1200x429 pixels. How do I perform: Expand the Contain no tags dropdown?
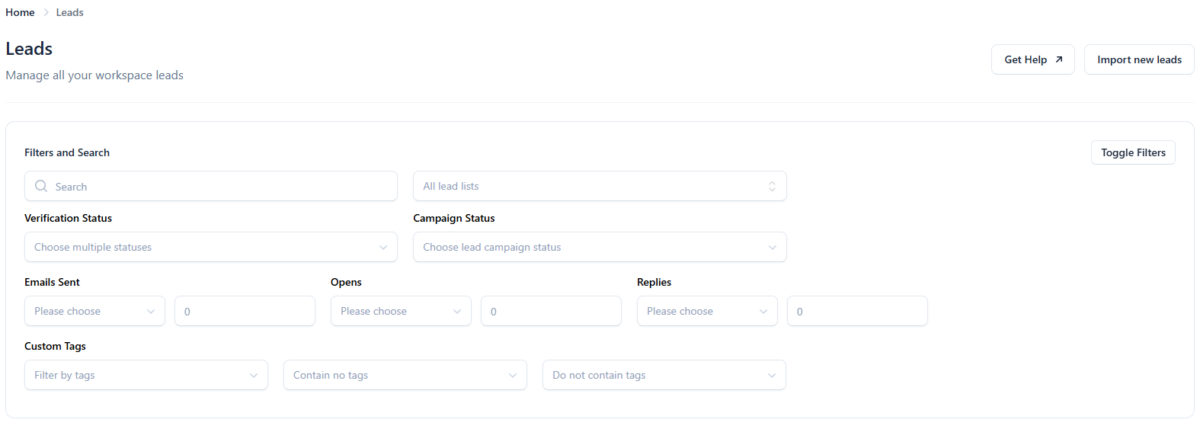coord(405,375)
